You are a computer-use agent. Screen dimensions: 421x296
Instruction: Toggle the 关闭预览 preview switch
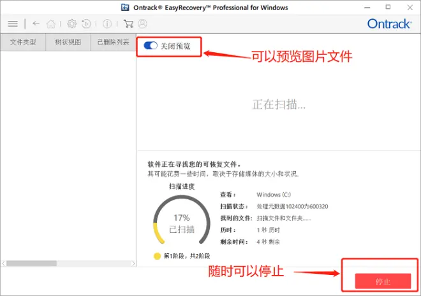coord(151,46)
